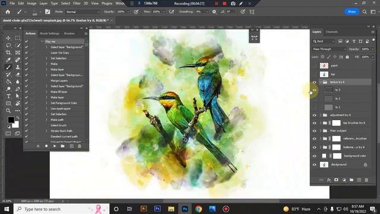Select the Lasso tool
Screen dimensions: 380x214
click(8, 45)
